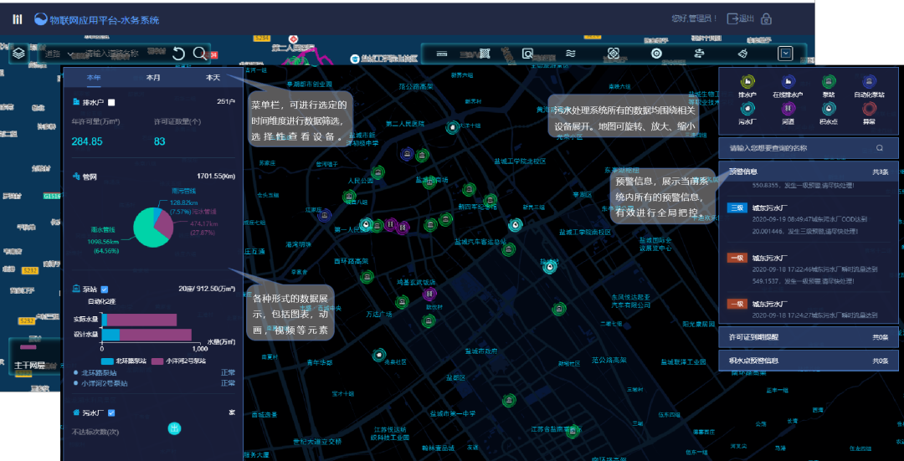Click the refresh/reset arrow icon
Viewport: 904px width, 461px height.
(178, 54)
